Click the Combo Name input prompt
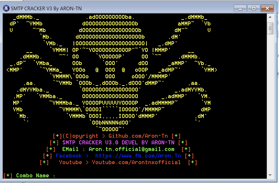 (x=29, y=175)
